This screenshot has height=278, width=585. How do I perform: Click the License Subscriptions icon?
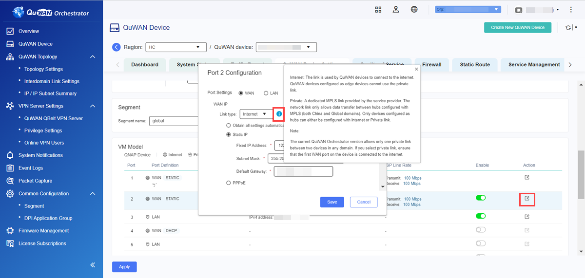(10, 243)
